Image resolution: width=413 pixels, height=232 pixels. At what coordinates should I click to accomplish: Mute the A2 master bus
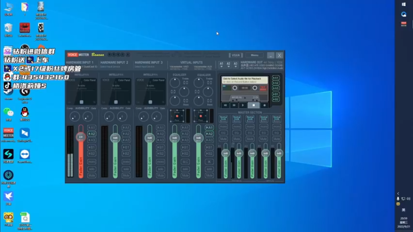pos(237,139)
